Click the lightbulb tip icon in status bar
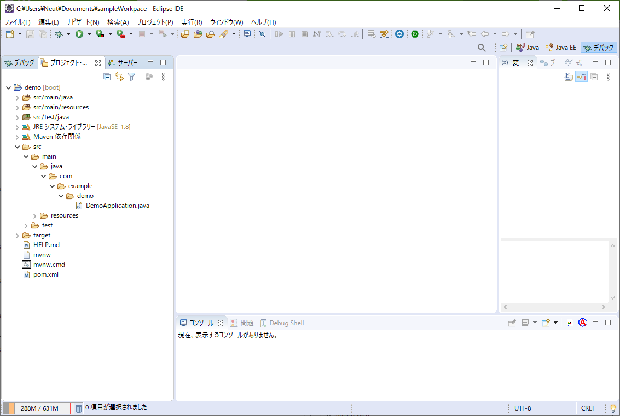Viewport: 620px width, 416px height. click(613, 408)
